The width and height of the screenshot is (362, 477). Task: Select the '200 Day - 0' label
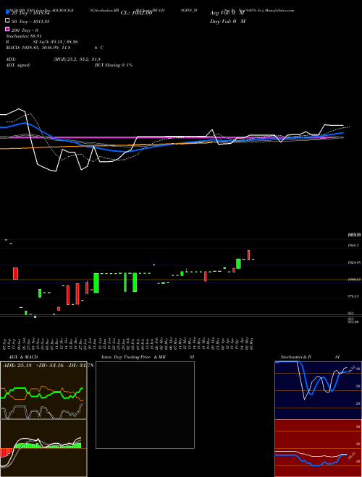(x=25, y=30)
